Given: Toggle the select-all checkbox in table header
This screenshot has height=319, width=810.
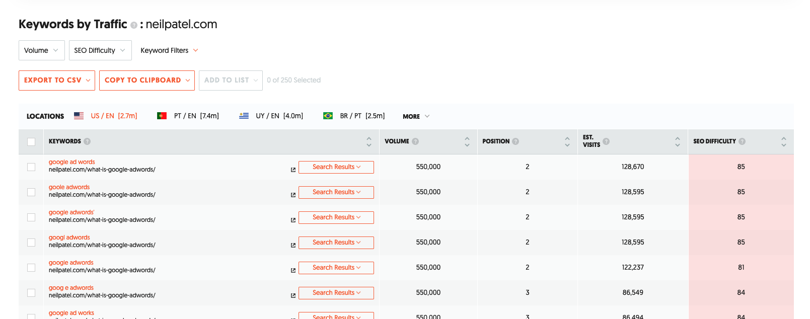Looking at the screenshot, I should tap(31, 142).
